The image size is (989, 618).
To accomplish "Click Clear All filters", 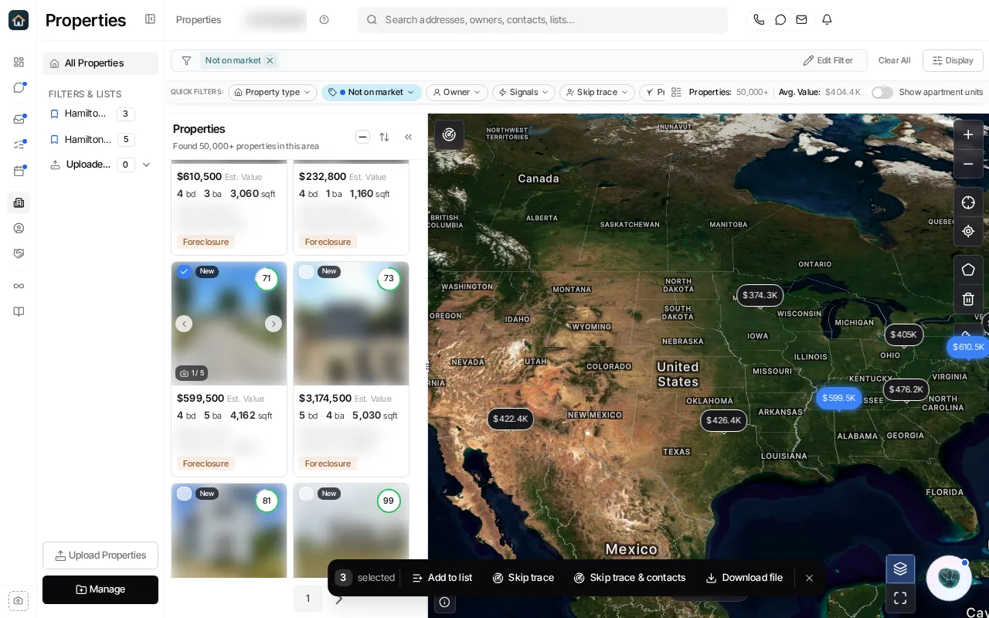I will tap(894, 60).
